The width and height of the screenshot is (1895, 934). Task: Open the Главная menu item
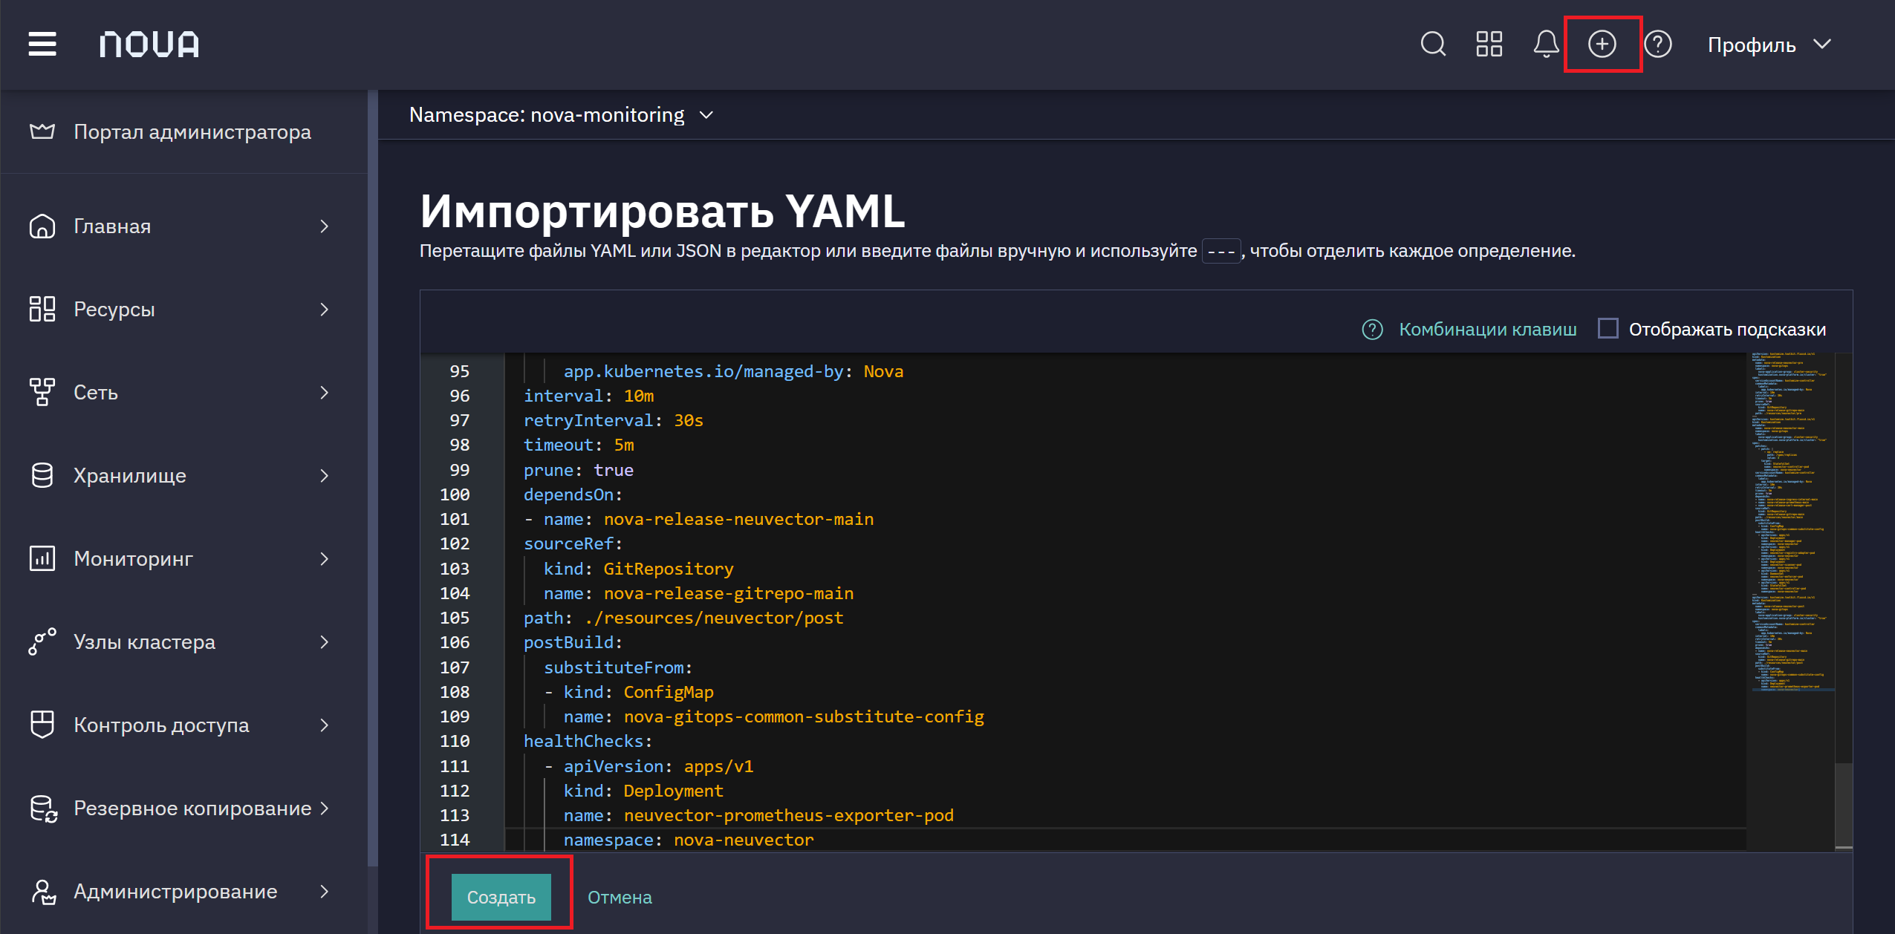coord(184,226)
